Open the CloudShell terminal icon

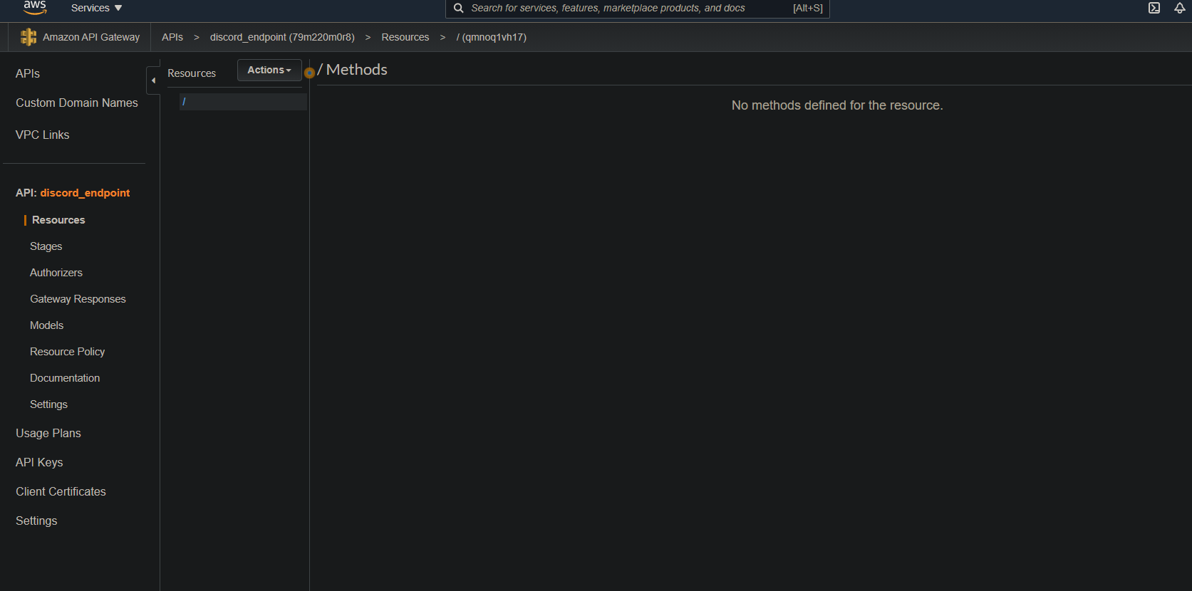coord(1154,8)
